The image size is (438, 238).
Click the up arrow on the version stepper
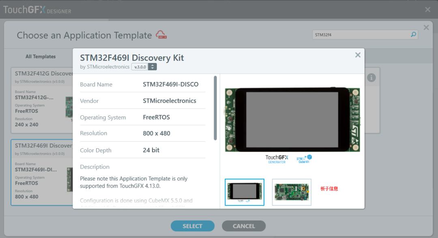pyautogui.click(x=153, y=65)
